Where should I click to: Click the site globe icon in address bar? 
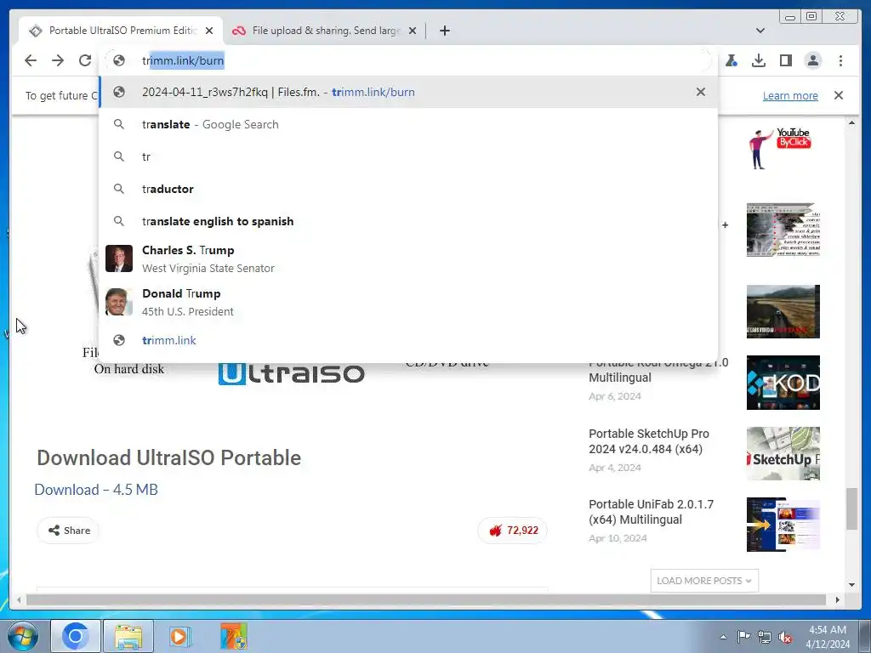point(119,60)
